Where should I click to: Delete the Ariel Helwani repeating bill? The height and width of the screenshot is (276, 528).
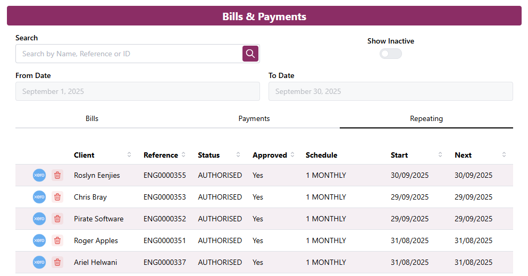57,262
